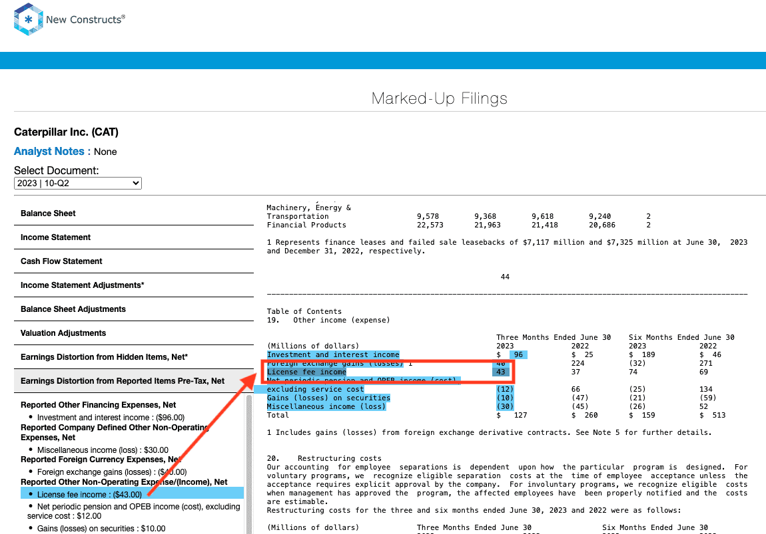Click highlighted 'License fee income' filing row label
The width and height of the screenshot is (766, 534).
point(306,372)
